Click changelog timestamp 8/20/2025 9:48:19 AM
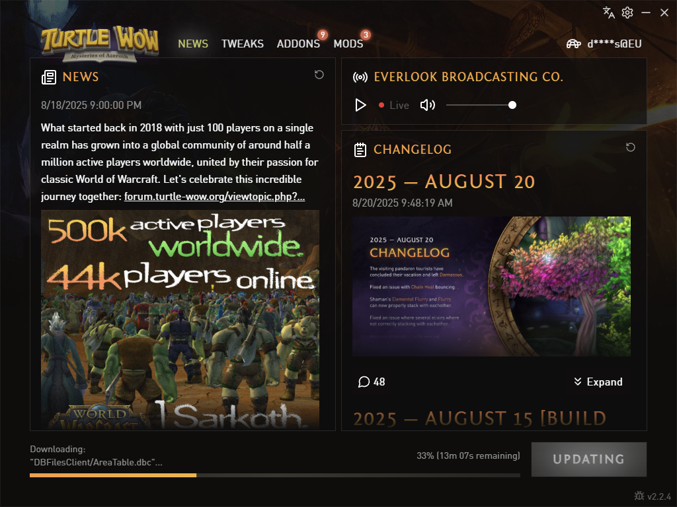 pos(403,203)
